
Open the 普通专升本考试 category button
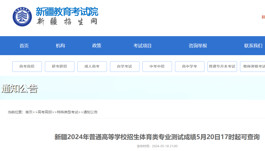[222, 67]
